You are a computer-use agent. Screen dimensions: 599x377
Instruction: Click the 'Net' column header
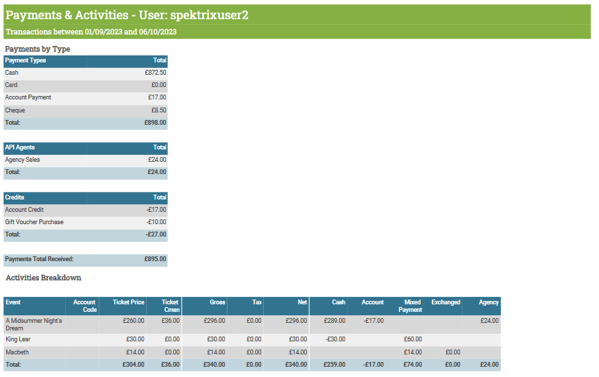[x=302, y=302]
